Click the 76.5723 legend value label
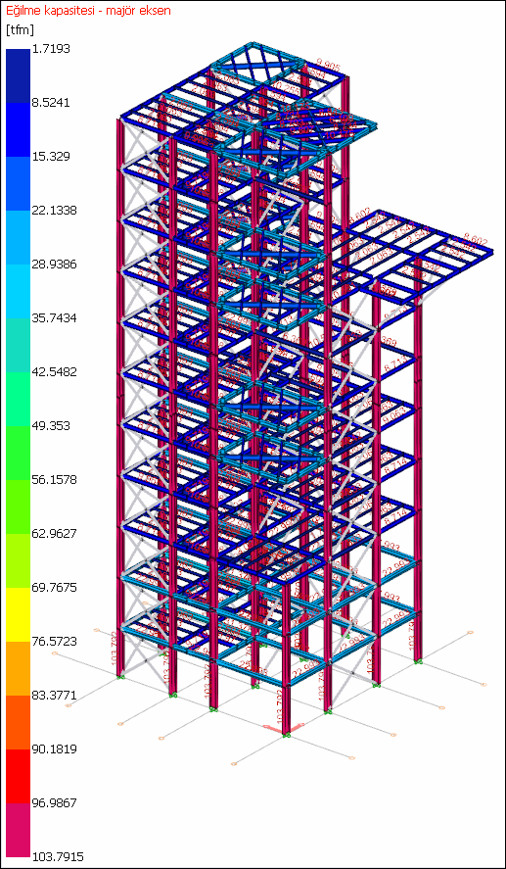Image resolution: width=506 pixels, height=869 pixels. pos(54,642)
